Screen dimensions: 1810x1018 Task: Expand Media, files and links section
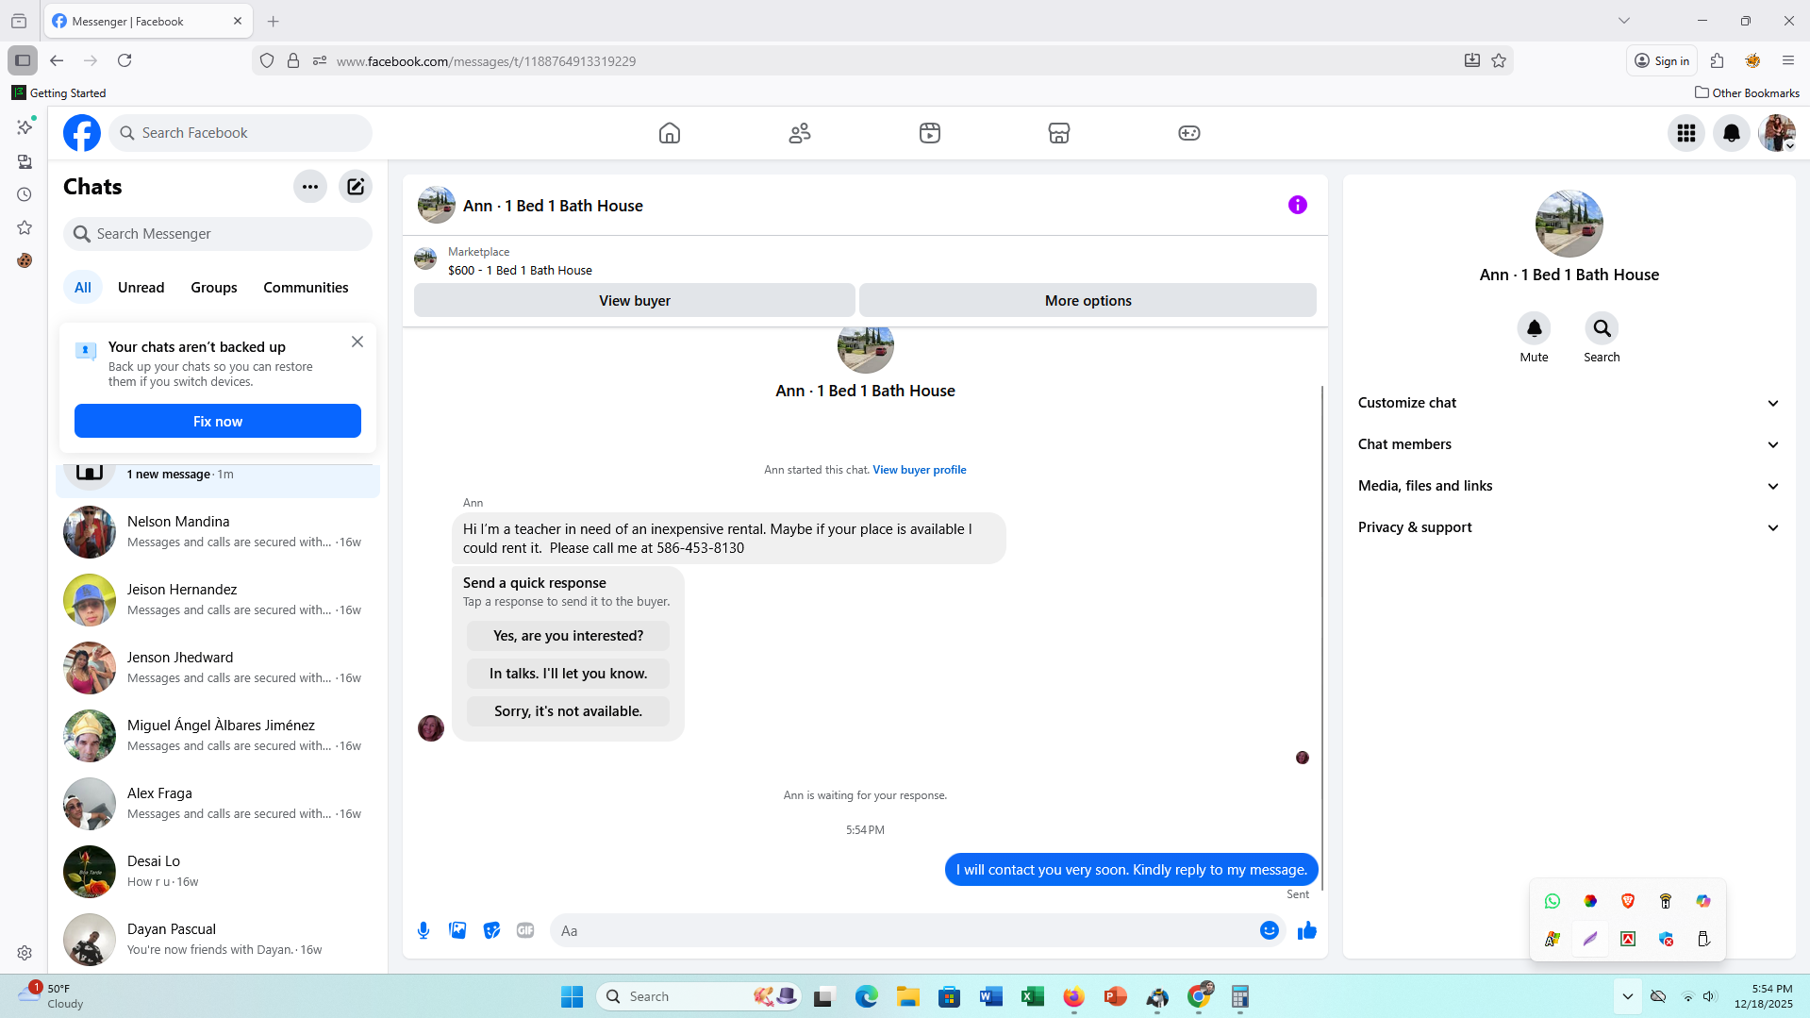pos(1569,486)
